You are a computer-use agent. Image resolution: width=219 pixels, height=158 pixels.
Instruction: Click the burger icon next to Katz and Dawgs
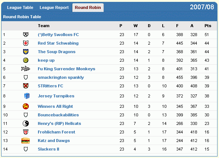pos(26,141)
